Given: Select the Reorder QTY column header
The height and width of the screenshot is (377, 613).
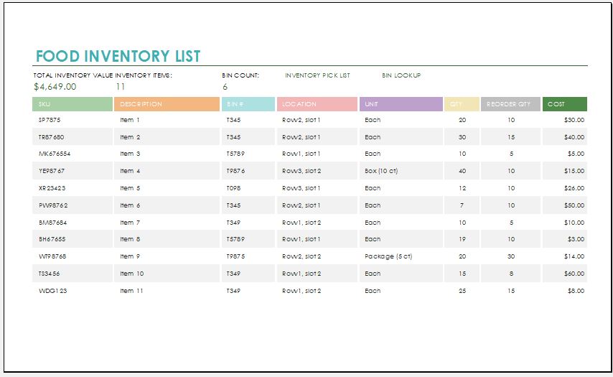Looking at the screenshot, I should coord(510,104).
